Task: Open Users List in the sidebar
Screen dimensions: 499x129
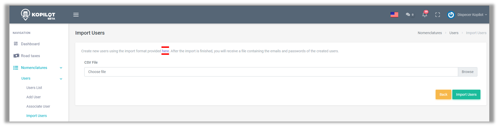Action: point(34,88)
